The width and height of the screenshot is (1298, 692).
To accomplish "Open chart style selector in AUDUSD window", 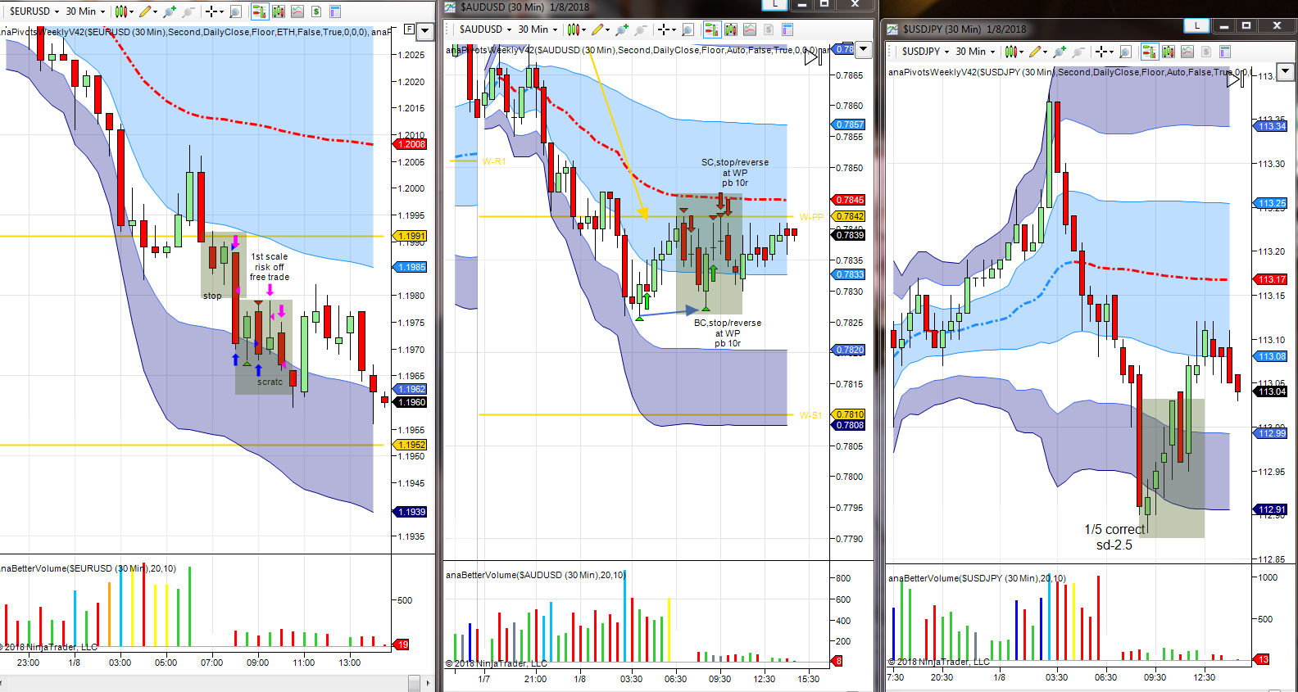I will (x=576, y=29).
